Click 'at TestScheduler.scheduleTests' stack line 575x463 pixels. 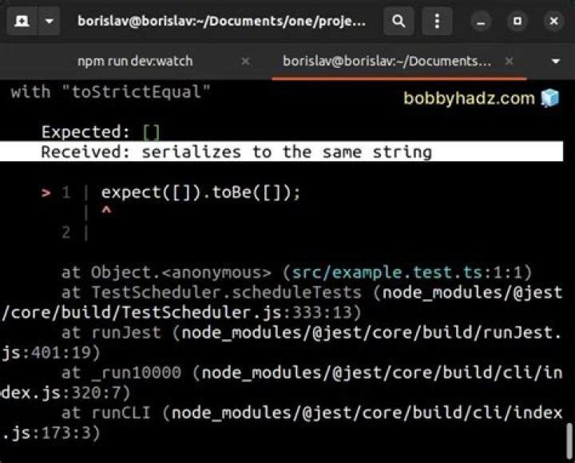click(x=281, y=303)
